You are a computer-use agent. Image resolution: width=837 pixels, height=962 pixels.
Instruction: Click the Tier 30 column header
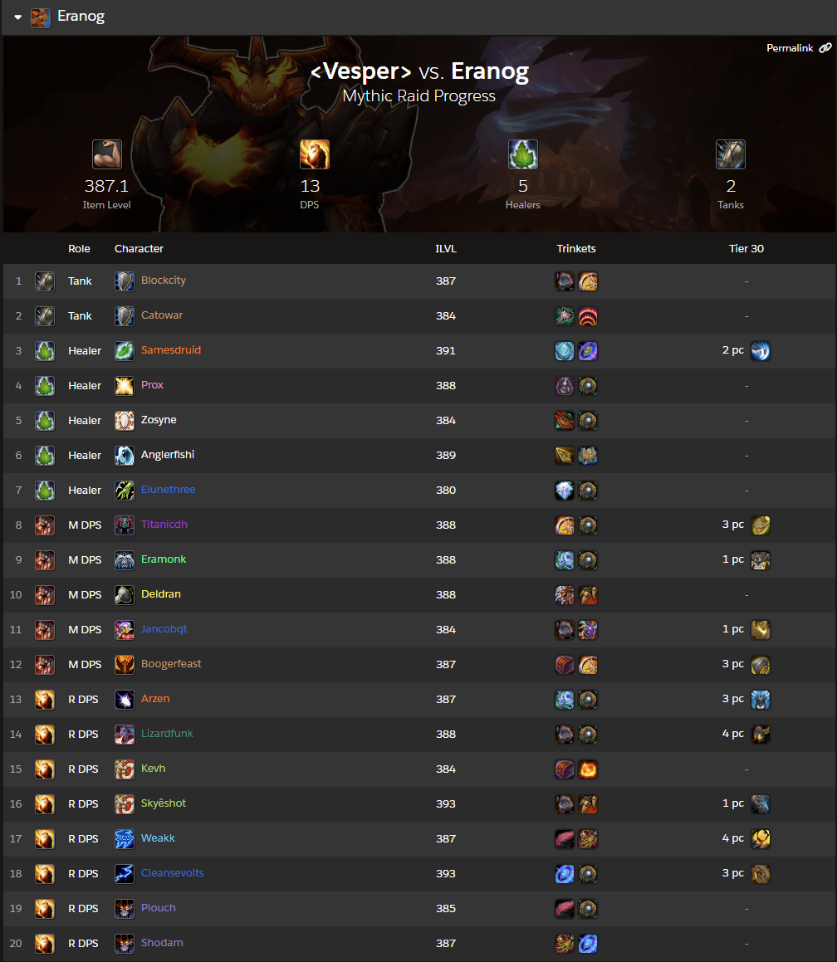tap(746, 248)
